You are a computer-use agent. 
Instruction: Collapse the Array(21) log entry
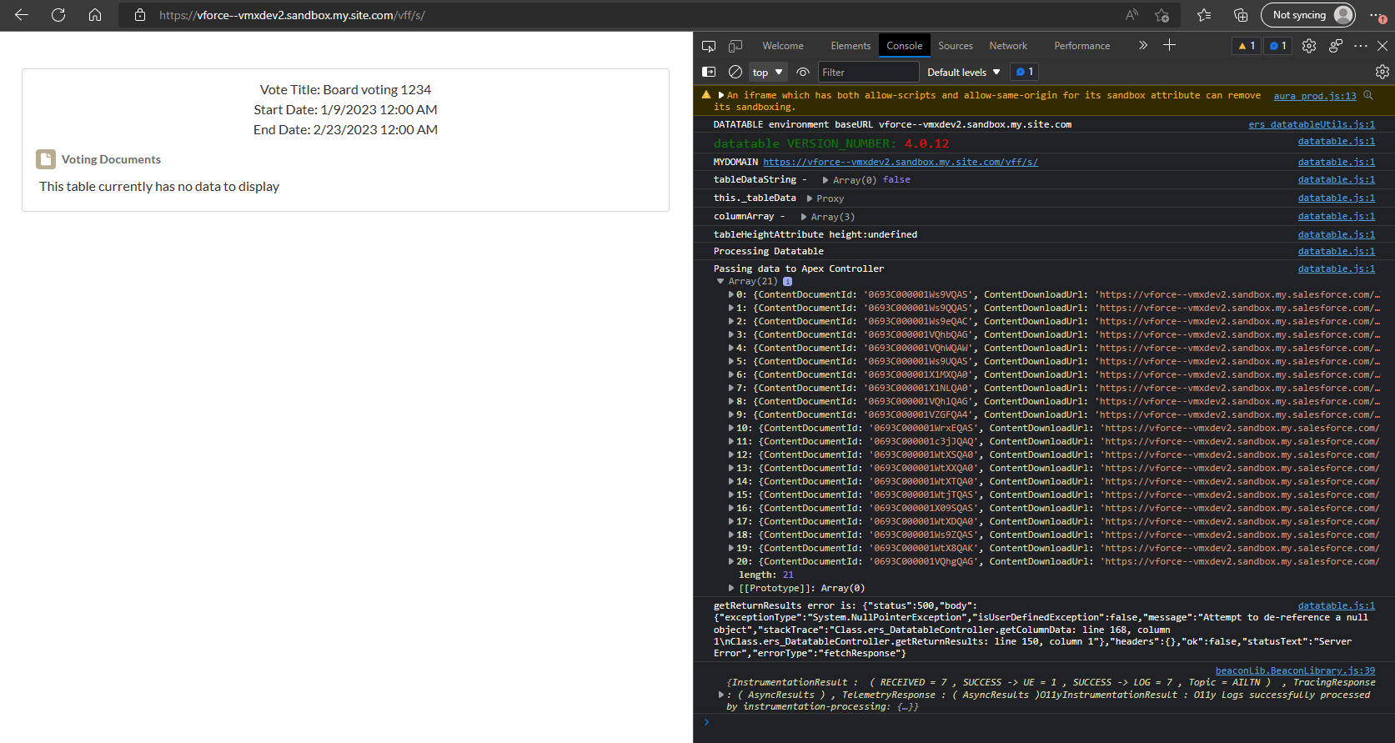click(720, 281)
